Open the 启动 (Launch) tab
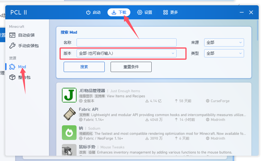 93,12
